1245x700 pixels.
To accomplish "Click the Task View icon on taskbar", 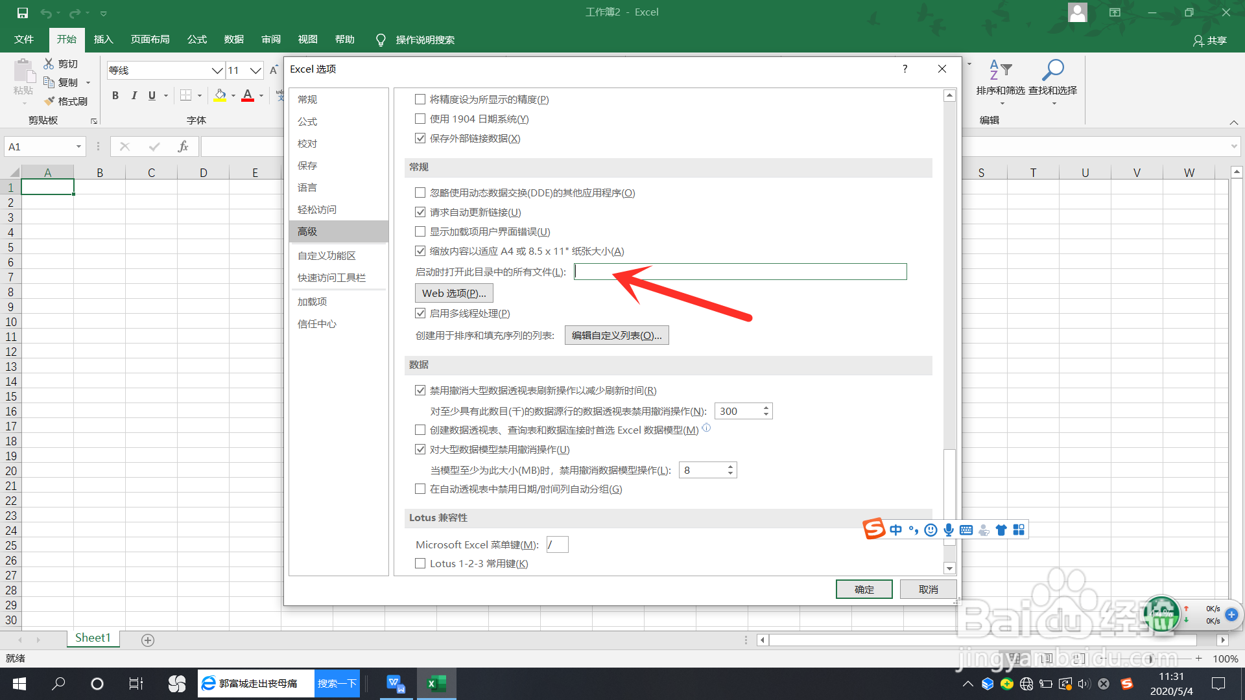I will click(136, 684).
